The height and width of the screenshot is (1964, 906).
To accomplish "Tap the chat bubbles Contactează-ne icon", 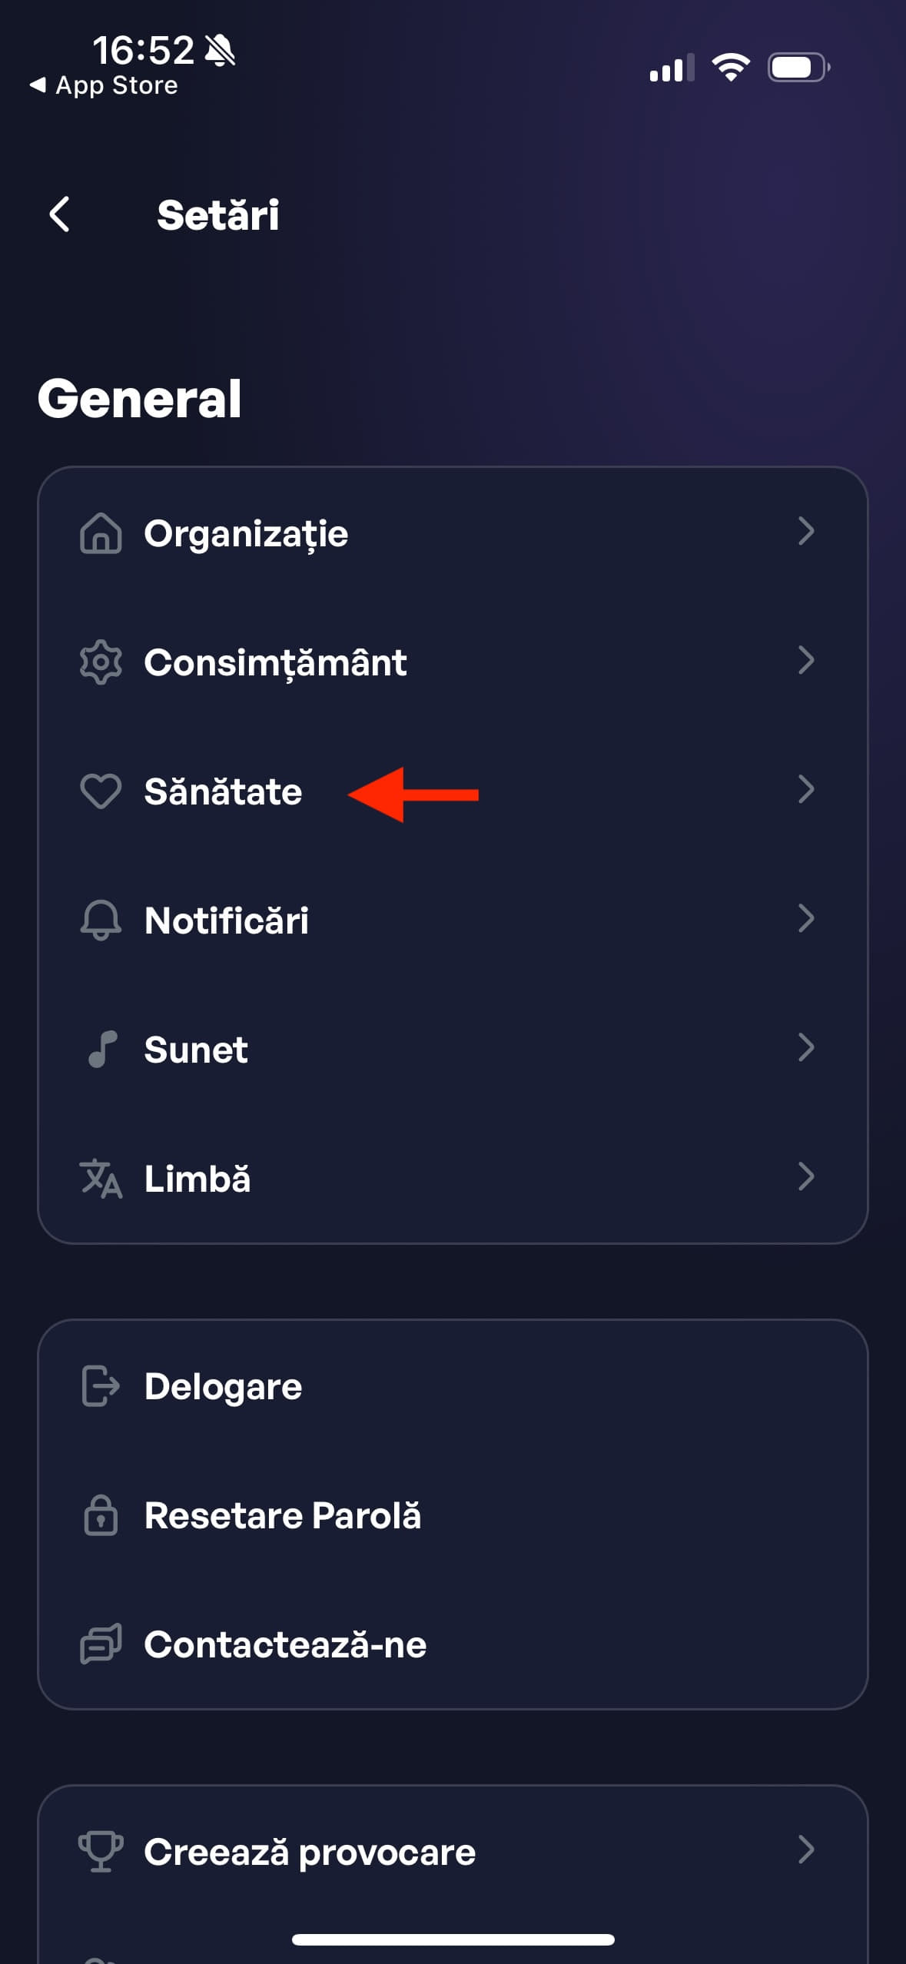I will pos(101,1644).
